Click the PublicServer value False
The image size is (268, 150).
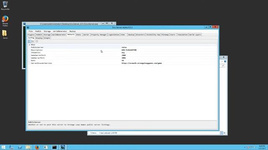[124, 47]
